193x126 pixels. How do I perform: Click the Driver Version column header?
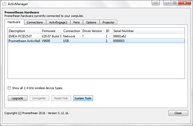coord(93,31)
